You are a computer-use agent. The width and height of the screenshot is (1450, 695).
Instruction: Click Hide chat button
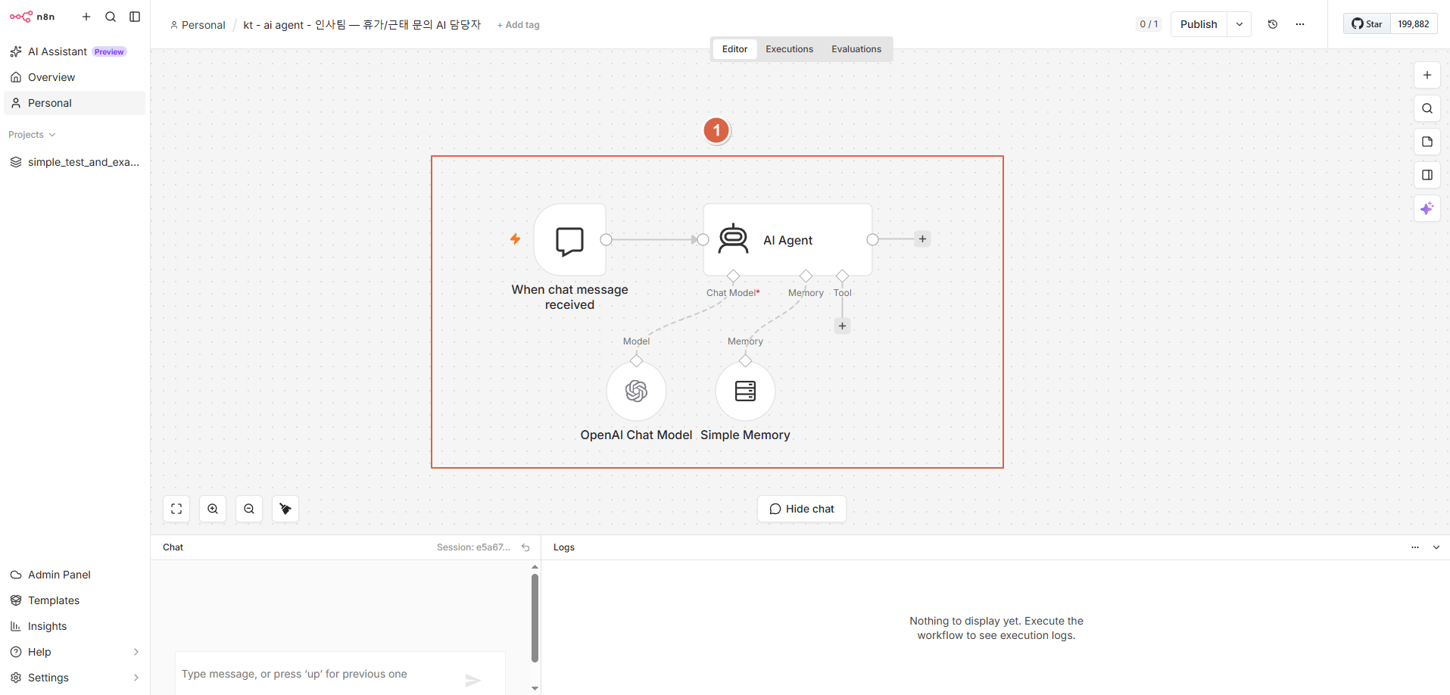coord(802,509)
